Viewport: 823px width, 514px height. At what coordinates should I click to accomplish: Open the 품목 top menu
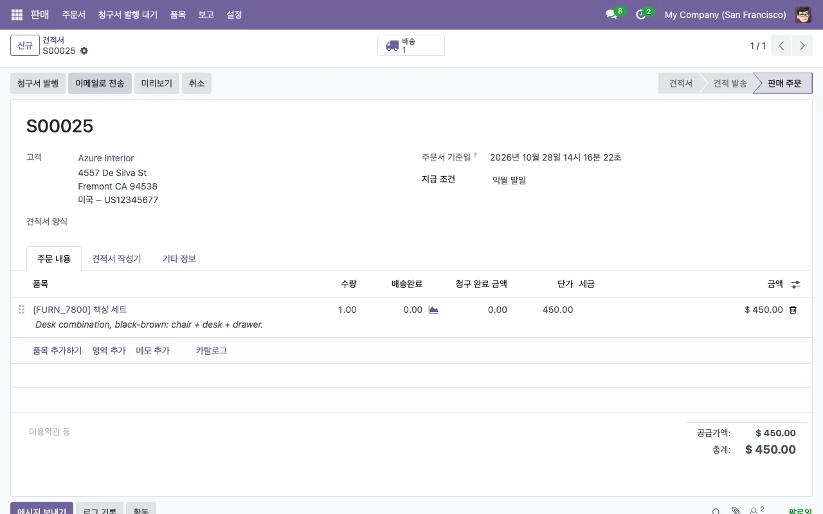[178, 14]
